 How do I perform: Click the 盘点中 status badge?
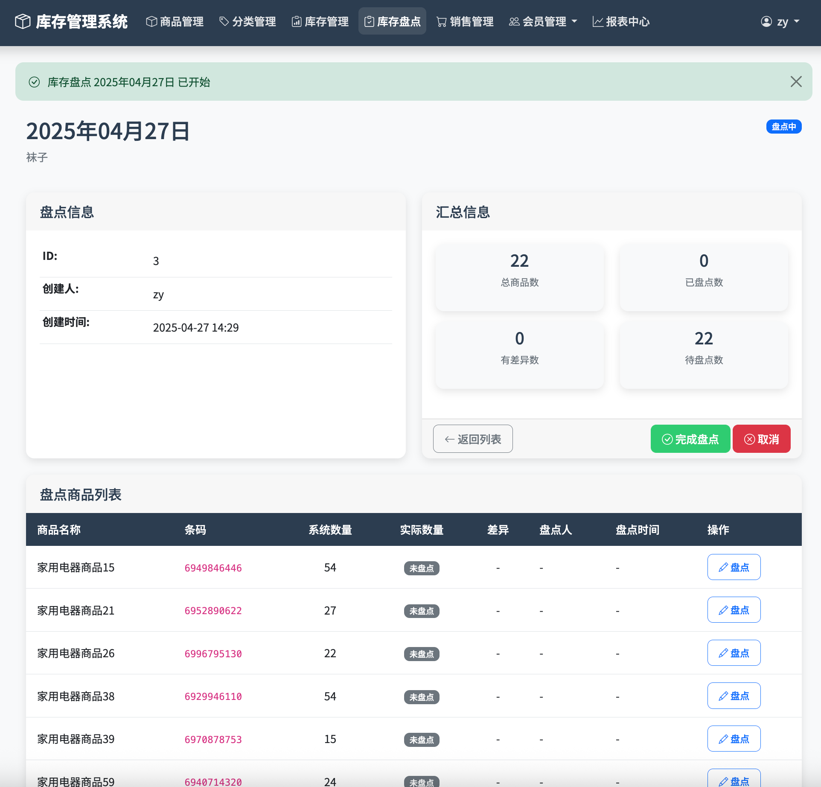pyautogui.click(x=783, y=126)
